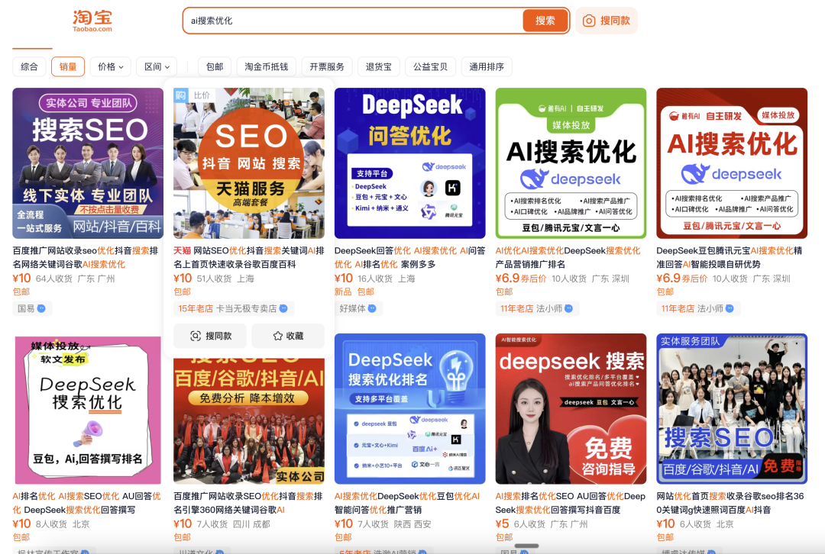
Task: Open the red AI搜索优化 product thumbnail
Action: click(732, 163)
